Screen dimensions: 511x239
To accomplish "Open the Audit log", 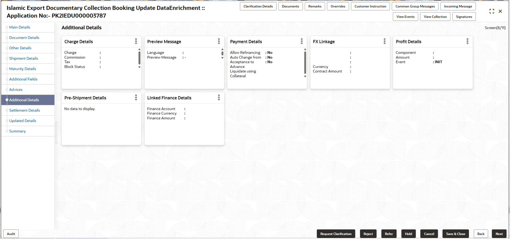I will 11,234.
